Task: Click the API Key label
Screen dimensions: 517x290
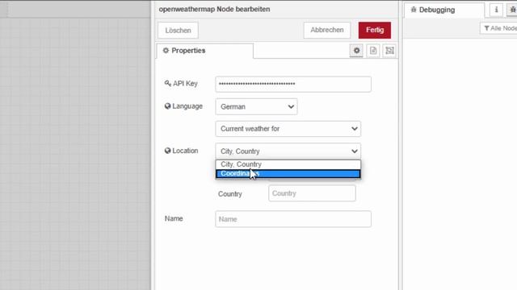Action: click(x=181, y=84)
